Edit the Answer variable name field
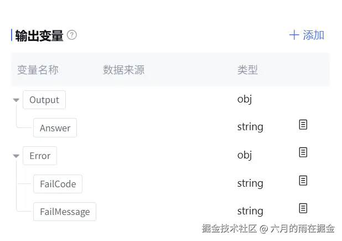The height and width of the screenshot is (241, 342). tap(55, 128)
